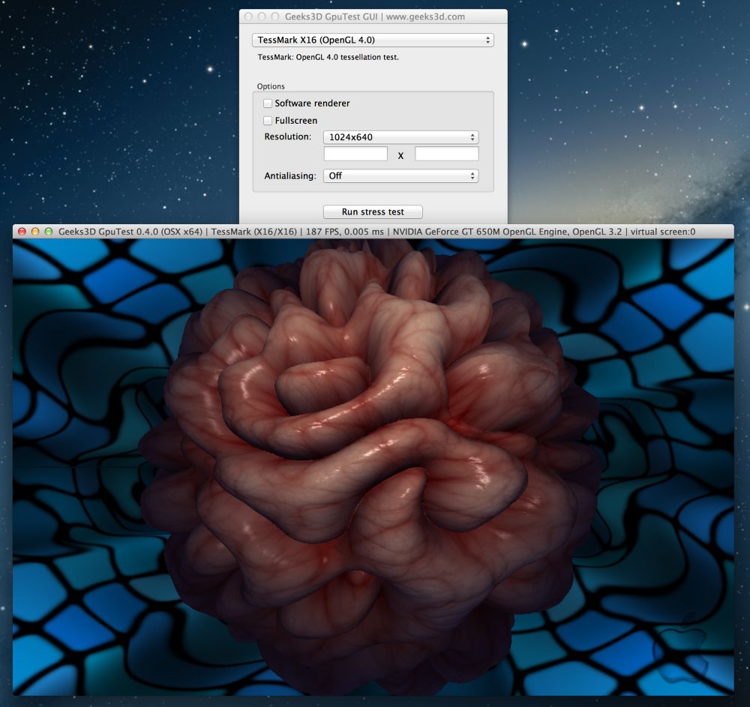The width and height of the screenshot is (750, 707).
Task: Click the Options group label
Action: 271,86
